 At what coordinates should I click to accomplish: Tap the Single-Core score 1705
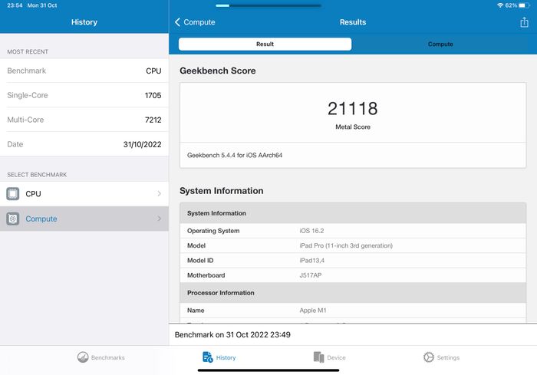(153, 95)
